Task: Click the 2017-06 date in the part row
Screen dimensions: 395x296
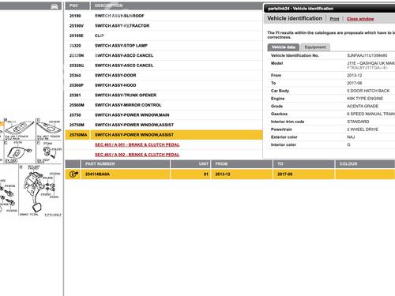Action: (285, 174)
